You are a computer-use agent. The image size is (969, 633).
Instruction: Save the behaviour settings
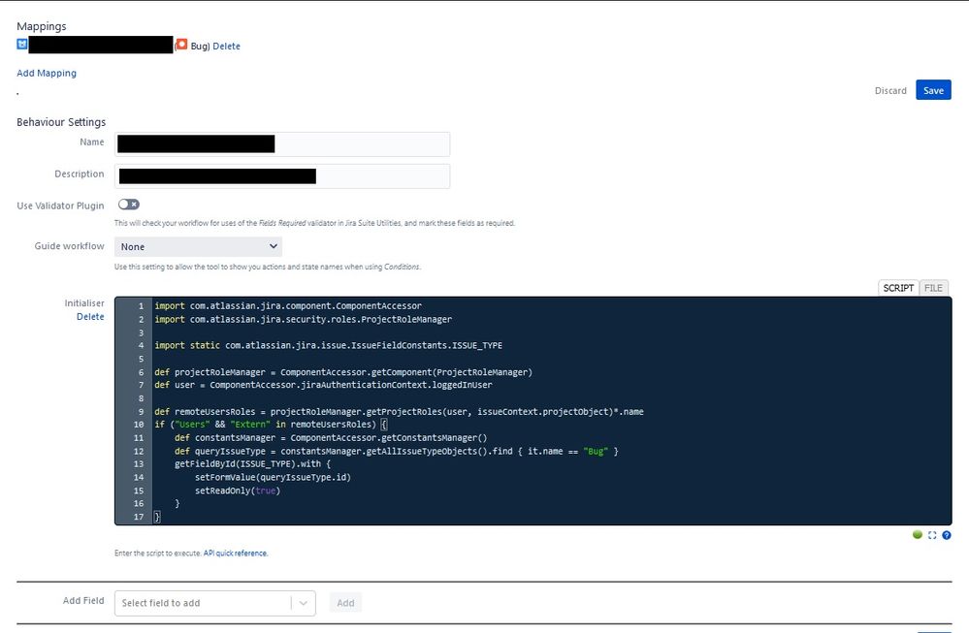[933, 90]
